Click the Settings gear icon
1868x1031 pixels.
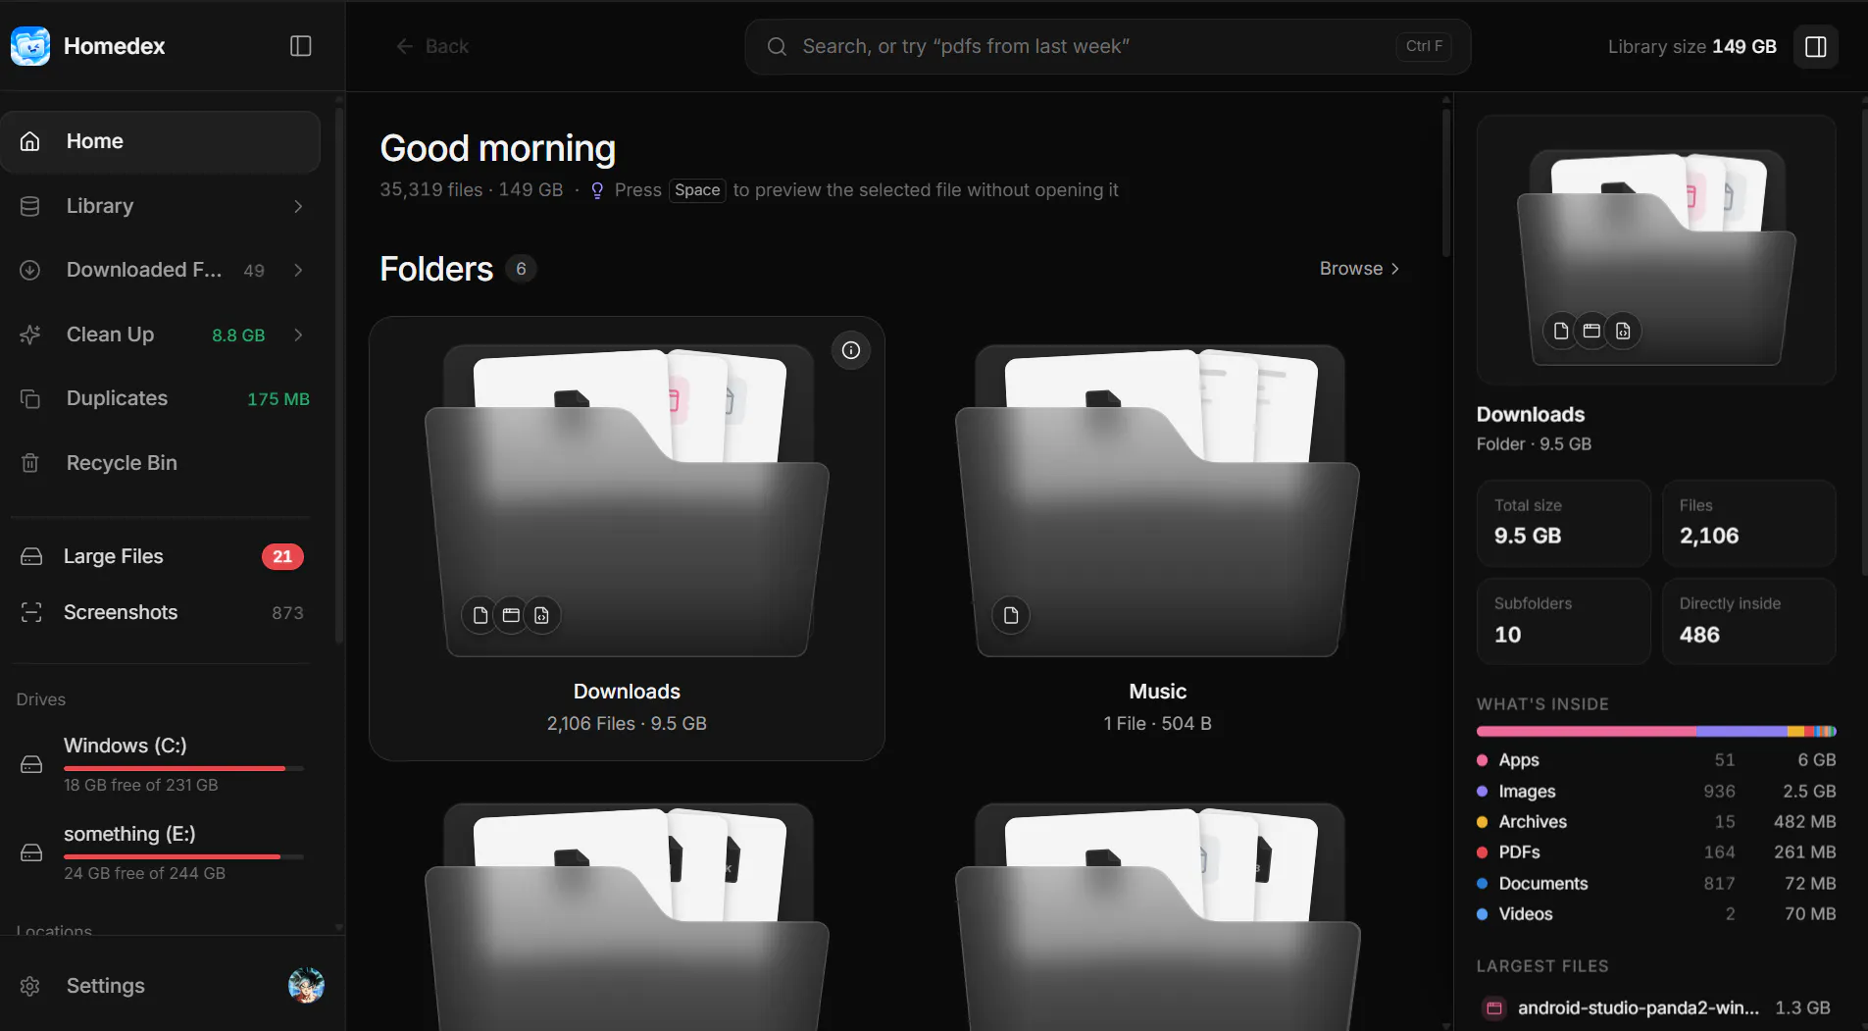(x=30, y=986)
